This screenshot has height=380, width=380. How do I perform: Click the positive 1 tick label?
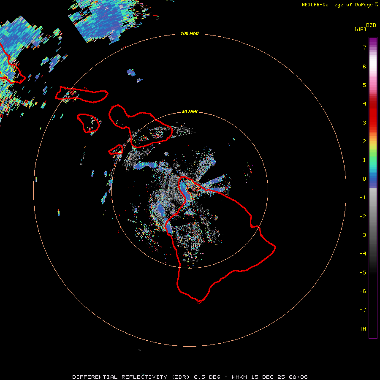(364, 160)
